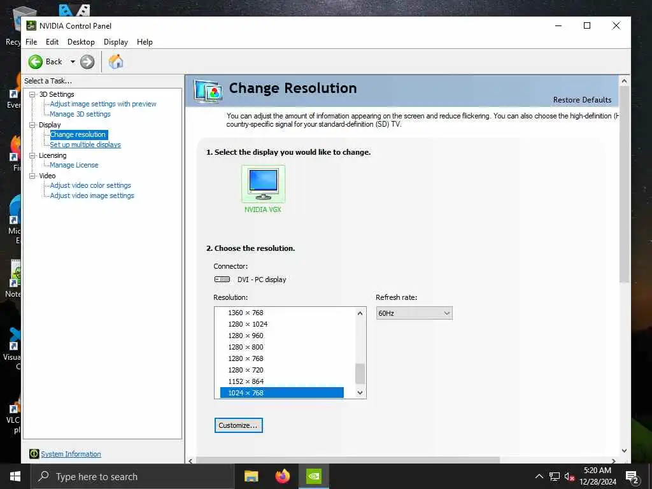Click main panel vertical scroll down arrow

pyautogui.click(x=624, y=451)
